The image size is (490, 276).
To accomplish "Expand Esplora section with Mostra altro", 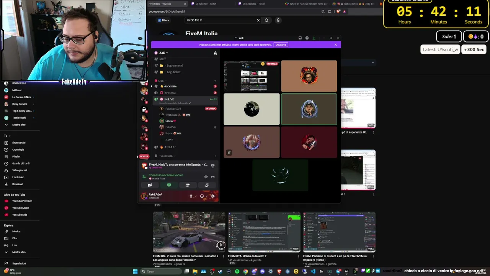I will coord(19,252).
